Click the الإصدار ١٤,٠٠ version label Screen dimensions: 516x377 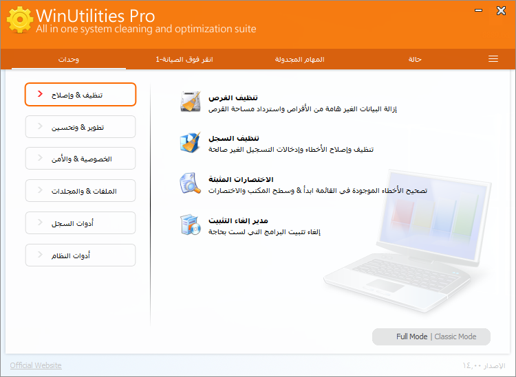[x=484, y=365]
